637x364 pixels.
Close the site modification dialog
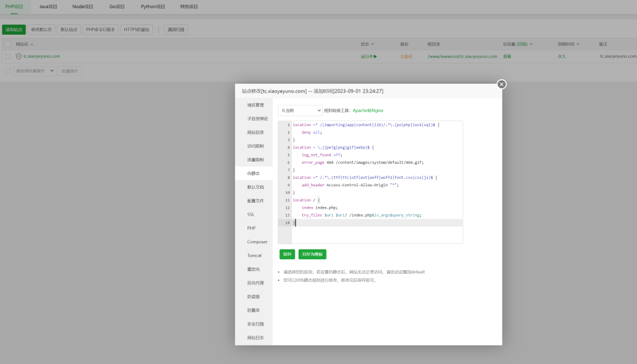coord(501,84)
